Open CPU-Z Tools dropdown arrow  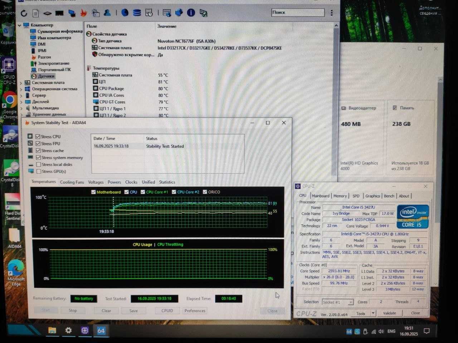coord(373,313)
